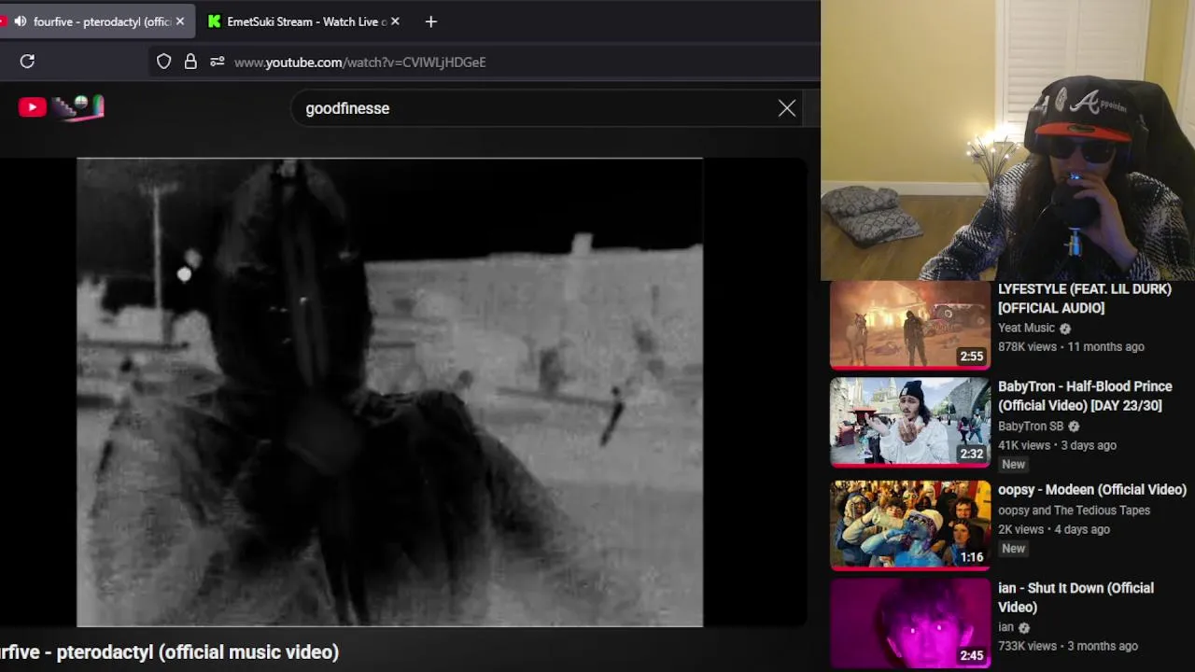Click verified badge next to ian
The height and width of the screenshot is (672, 1195).
1024,628
